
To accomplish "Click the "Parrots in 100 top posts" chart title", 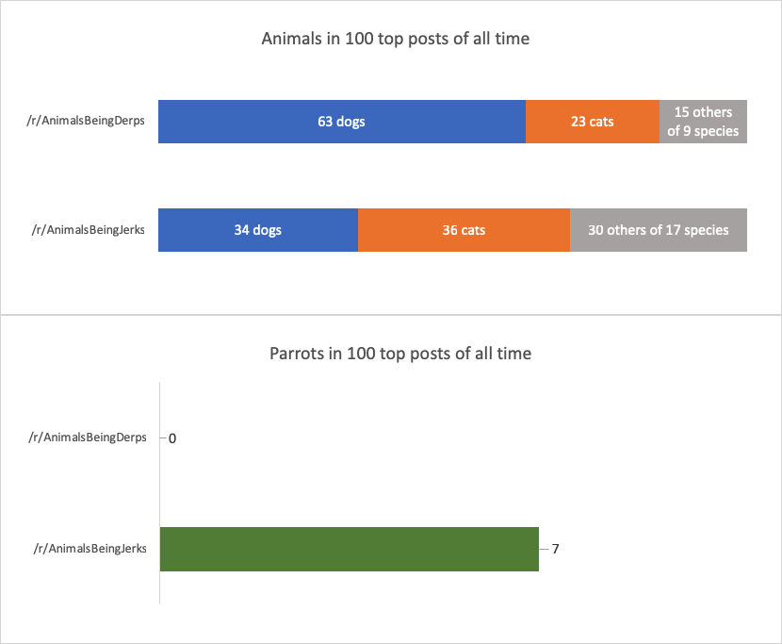I will click(x=400, y=355).
